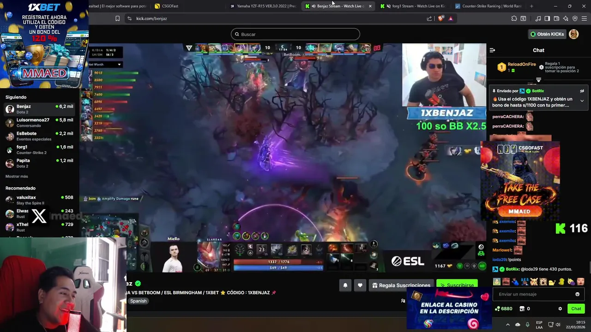
Task: Open the browser hamburger menu
Action: (x=585, y=18)
